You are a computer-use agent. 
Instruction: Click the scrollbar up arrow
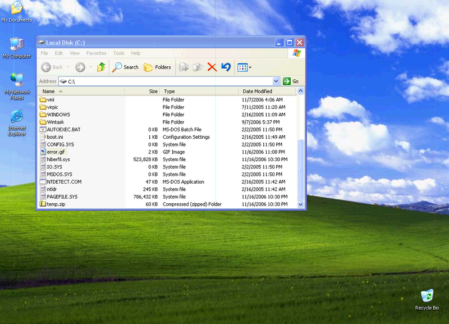(x=300, y=91)
